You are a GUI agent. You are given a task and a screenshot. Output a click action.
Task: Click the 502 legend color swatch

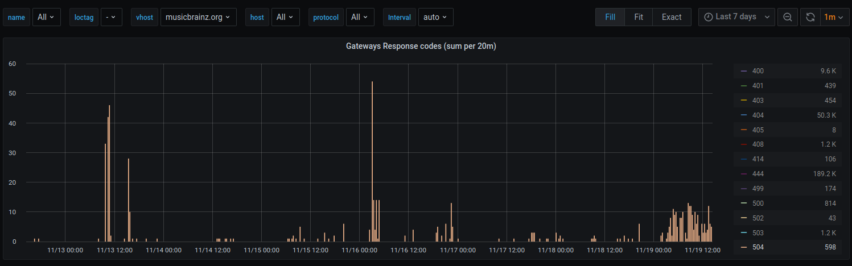point(743,218)
